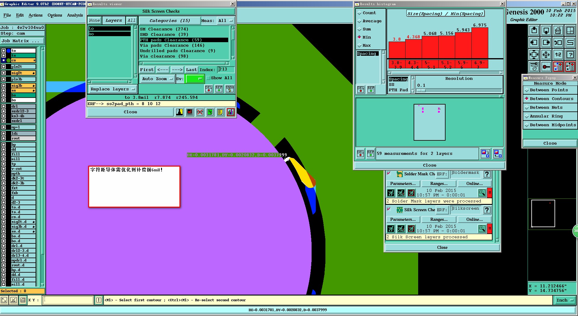Click the Last button in Results viewer
578x316 pixels.
[191, 70]
